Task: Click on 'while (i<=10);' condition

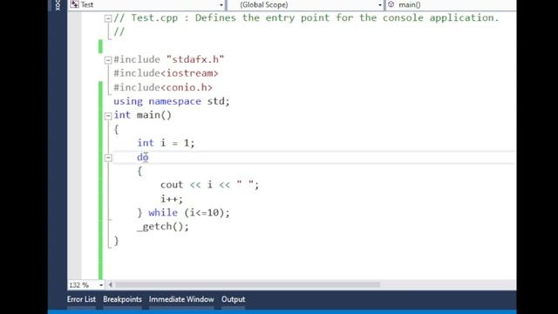Action: pos(189,213)
